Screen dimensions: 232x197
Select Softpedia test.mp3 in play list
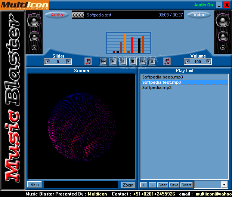click(184, 82)
